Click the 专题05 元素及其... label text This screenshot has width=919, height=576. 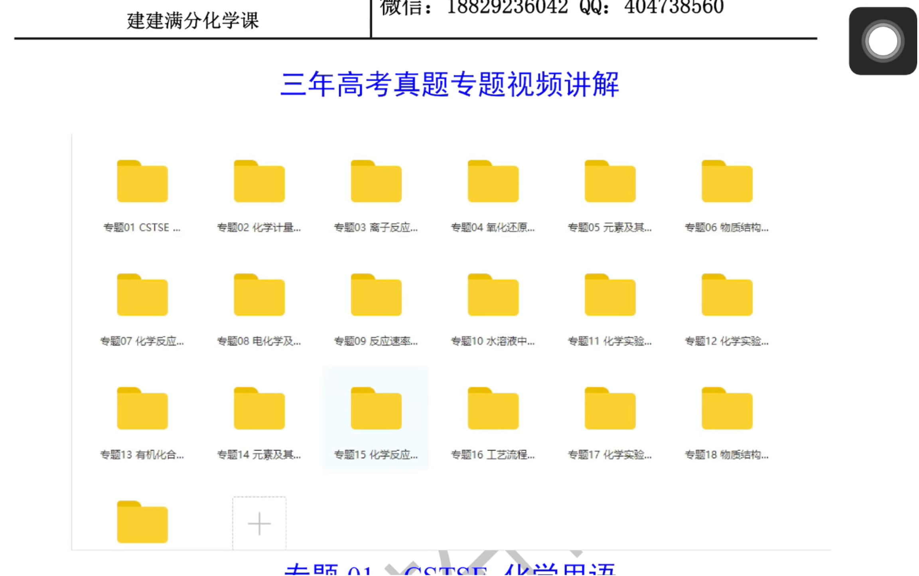click(x=609, y=227)
